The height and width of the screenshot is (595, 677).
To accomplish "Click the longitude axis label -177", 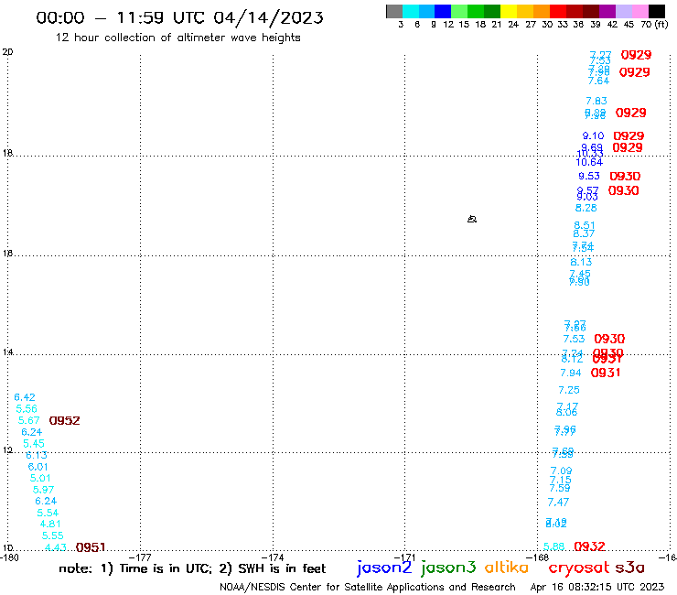I will (140, 557).
